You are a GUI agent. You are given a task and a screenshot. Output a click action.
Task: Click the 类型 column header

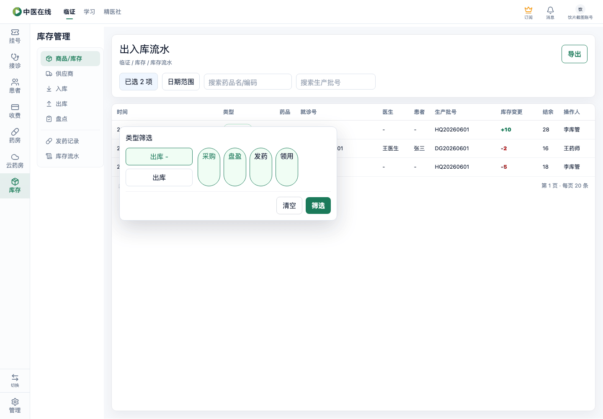coord(229,112)
